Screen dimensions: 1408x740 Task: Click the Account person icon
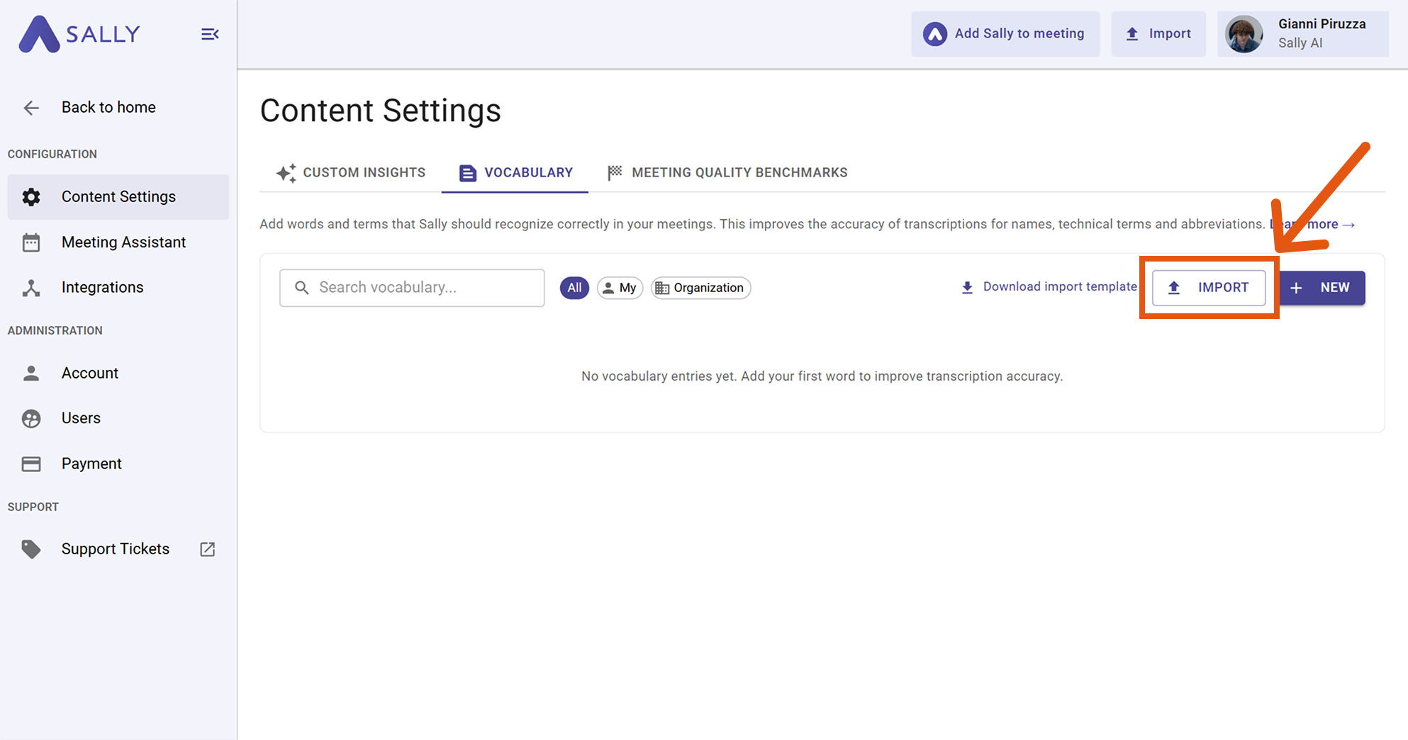(31, 374)
